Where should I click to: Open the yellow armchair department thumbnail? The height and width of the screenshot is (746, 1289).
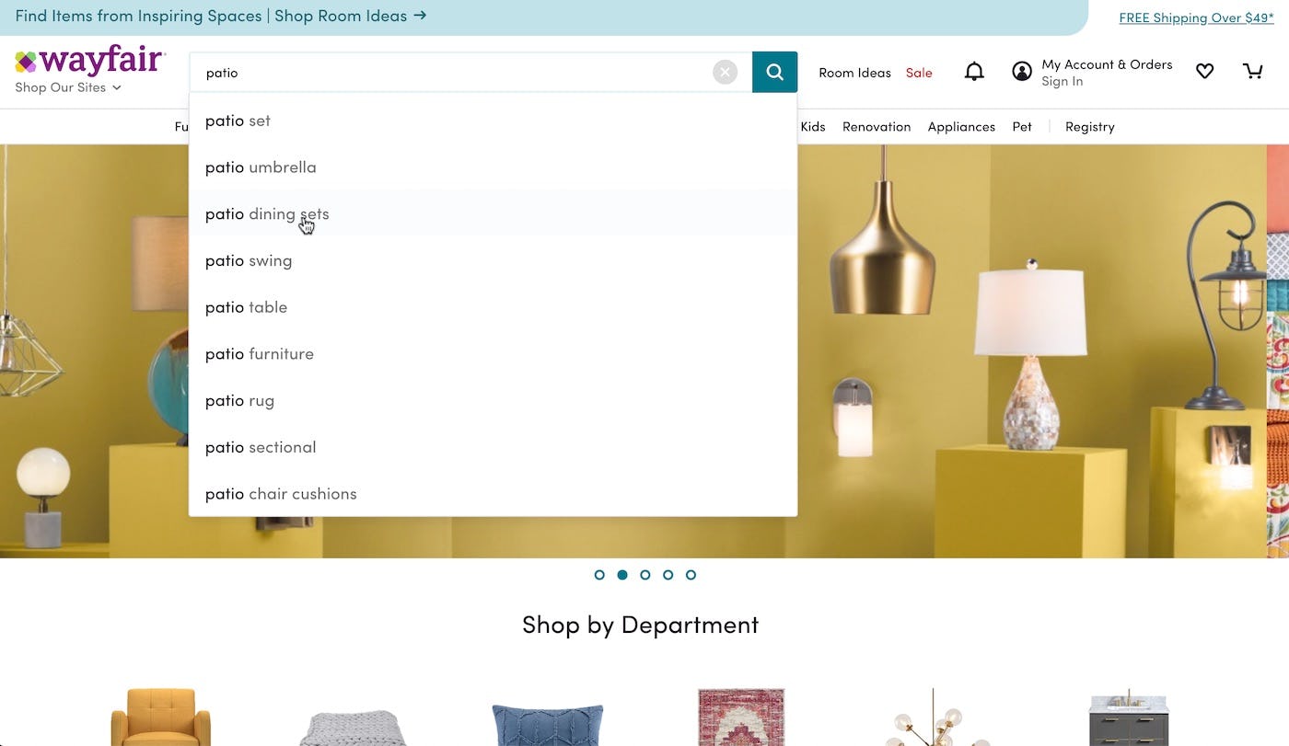pyautogui.click(x=161, y=717)
